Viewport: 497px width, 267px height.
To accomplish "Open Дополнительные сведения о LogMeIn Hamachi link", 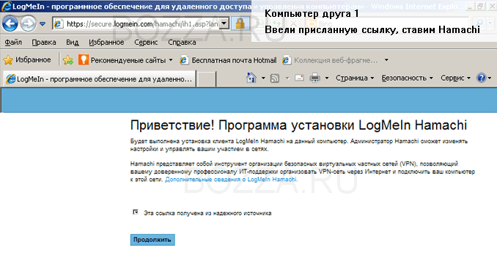I will pyautogui.click(x=232, y=180).
